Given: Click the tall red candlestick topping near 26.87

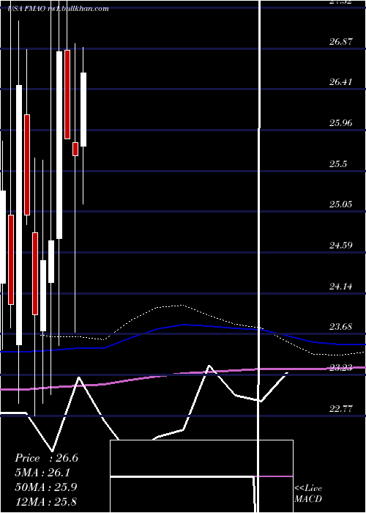Looking at the screenshot, I should pyautogui.click(x=67, y=95).
